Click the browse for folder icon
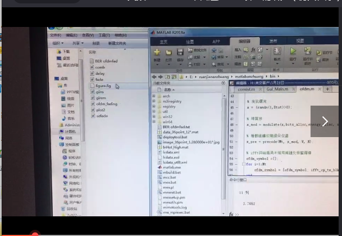This screenshot has width=342, height=236. (174, 76)
